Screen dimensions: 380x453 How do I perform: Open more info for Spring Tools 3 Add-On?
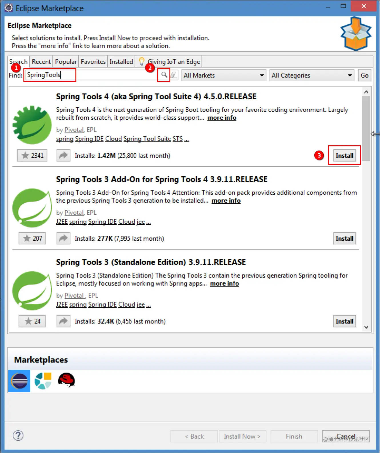(x=226, y=200)
